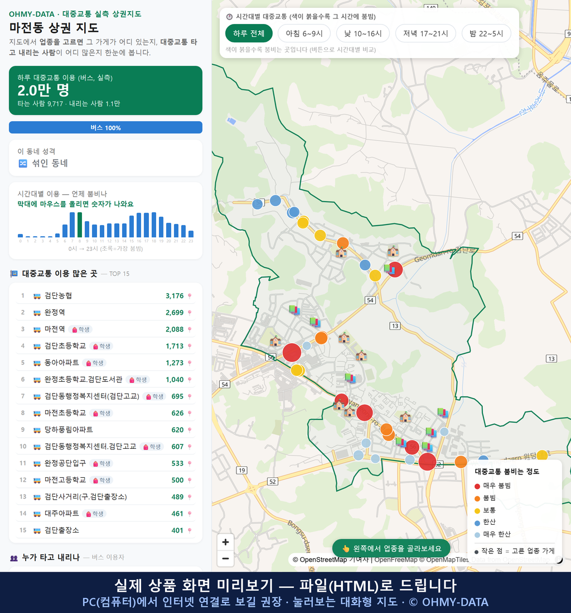
Task: Click the 학생 badge in the 동아아파트 row
Action: [x=94, y=363]
